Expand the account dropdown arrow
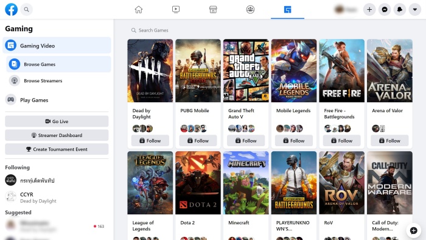The height and width of the screenshot is (240, 426). (415, 10)
